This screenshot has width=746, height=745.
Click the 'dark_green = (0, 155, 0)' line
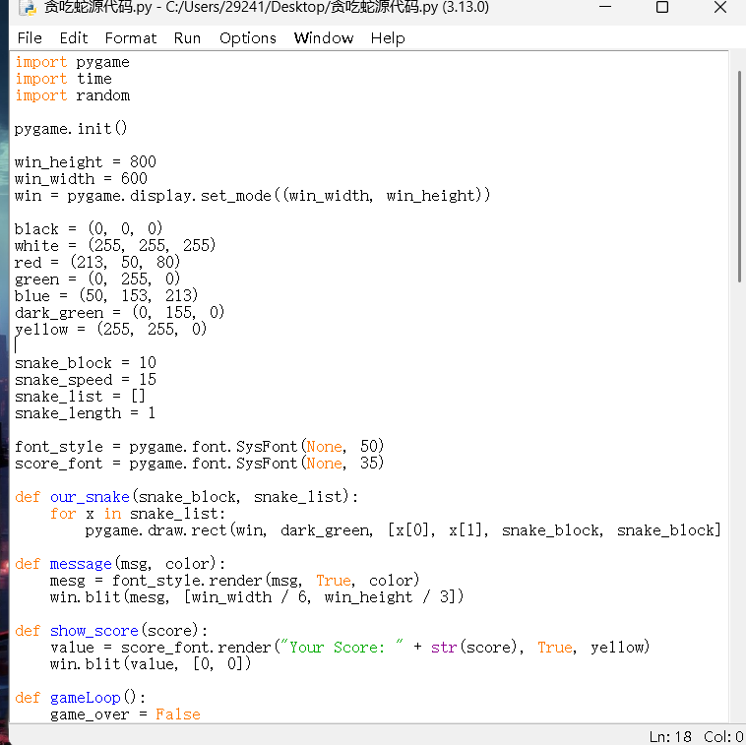(119, 313)
